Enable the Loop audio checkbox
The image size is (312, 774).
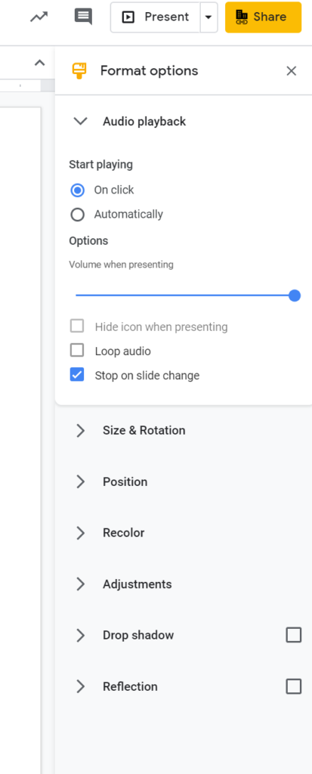(77, 351)
